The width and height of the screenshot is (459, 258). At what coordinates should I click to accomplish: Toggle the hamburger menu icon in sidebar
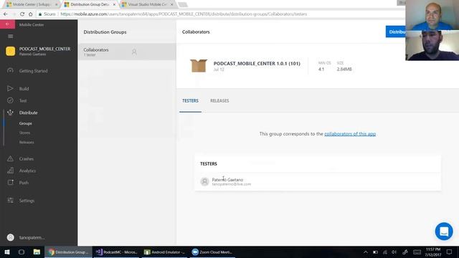[x=11, y=37]
